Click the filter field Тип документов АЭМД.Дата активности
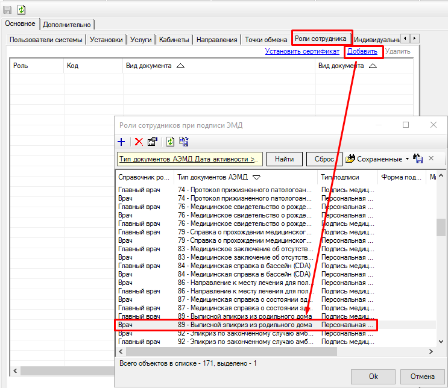 coord(190,159)
